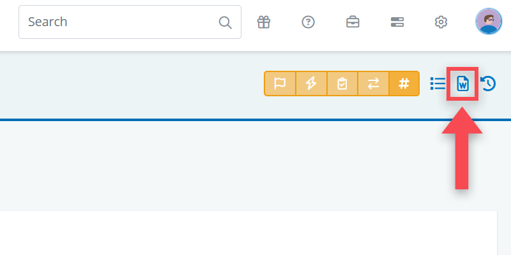Open the server stack icon
The width and height of the screenshot is (511, 255).
[397, 22]
